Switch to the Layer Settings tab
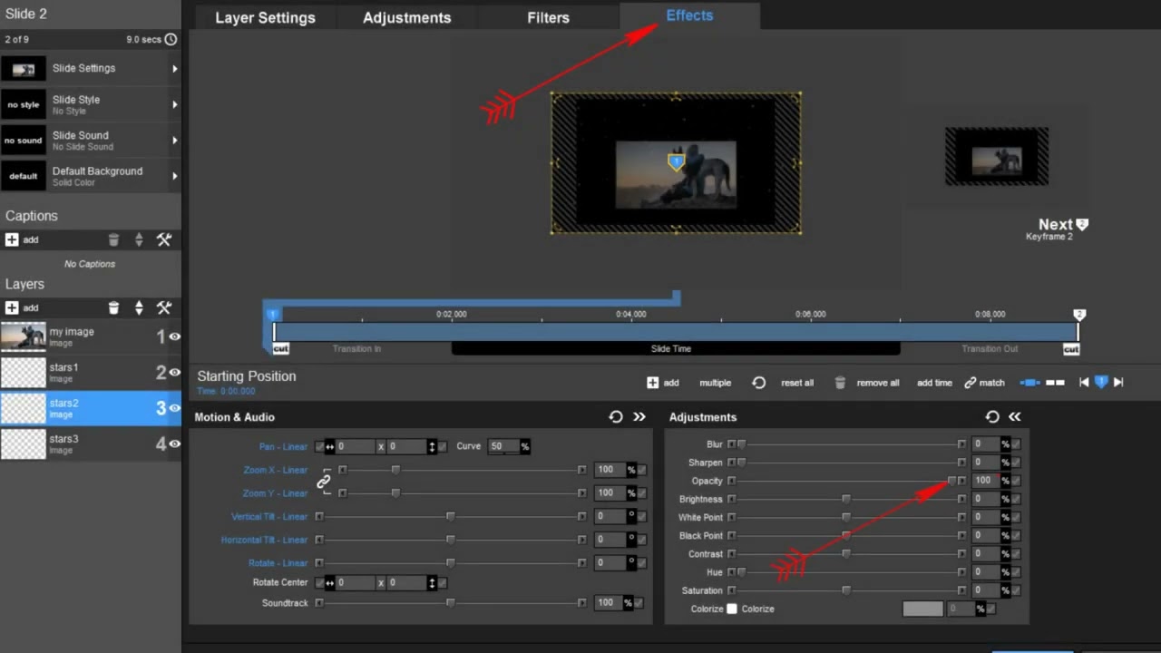Image resolution: width=1161 pixels, height=653 pixels. [x=265, y=17]
